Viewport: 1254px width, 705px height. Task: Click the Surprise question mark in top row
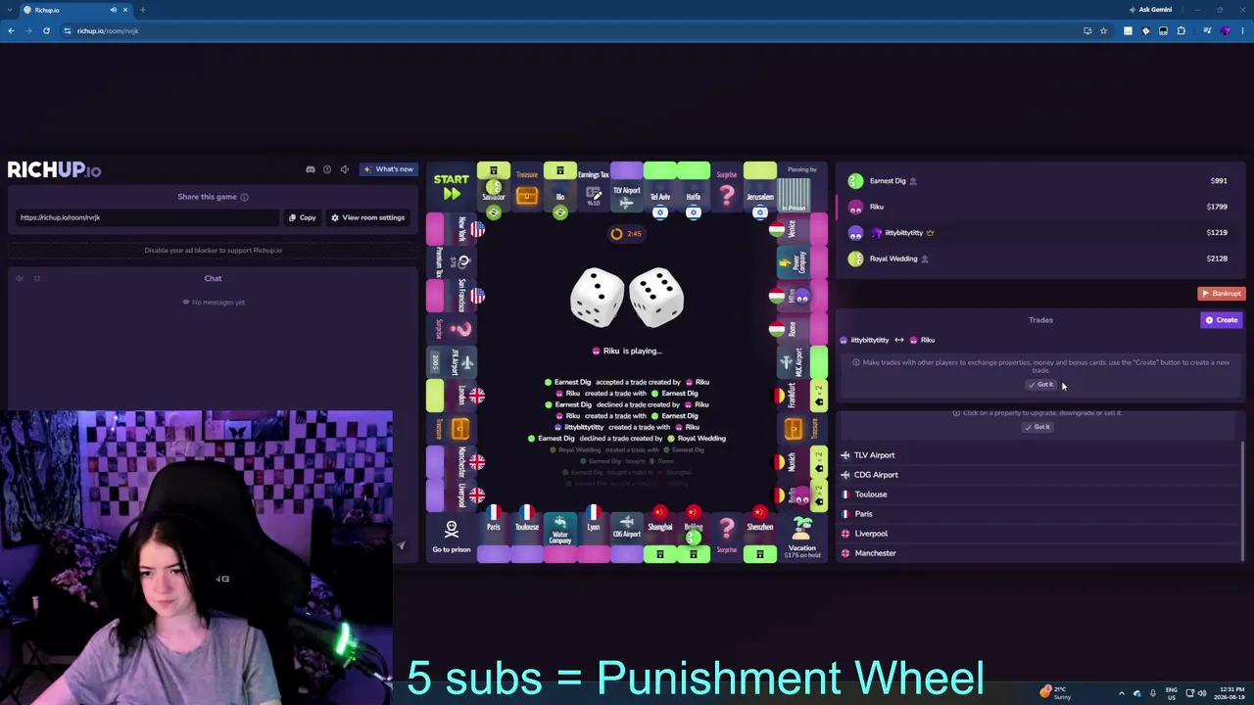727,186
